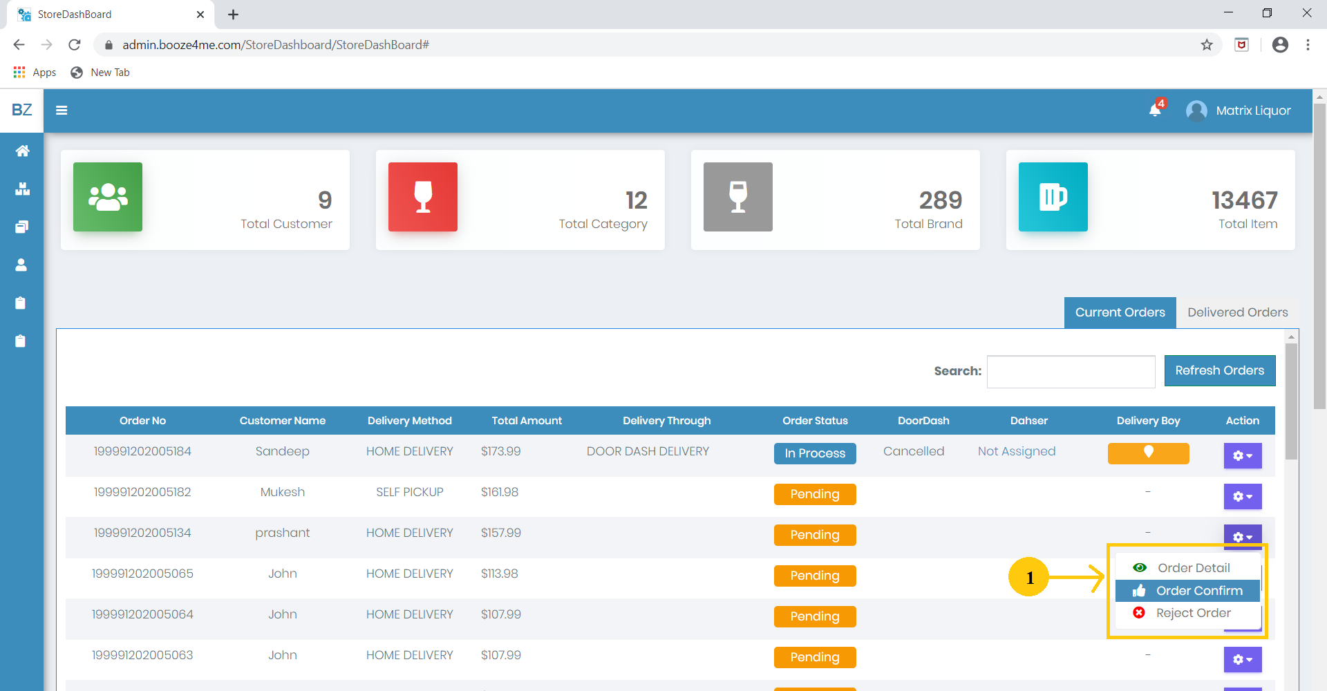The height and width of the screenshot is (691, 1327).
Task: Click inside the orders Search field
Action: tap(1071, 372)
